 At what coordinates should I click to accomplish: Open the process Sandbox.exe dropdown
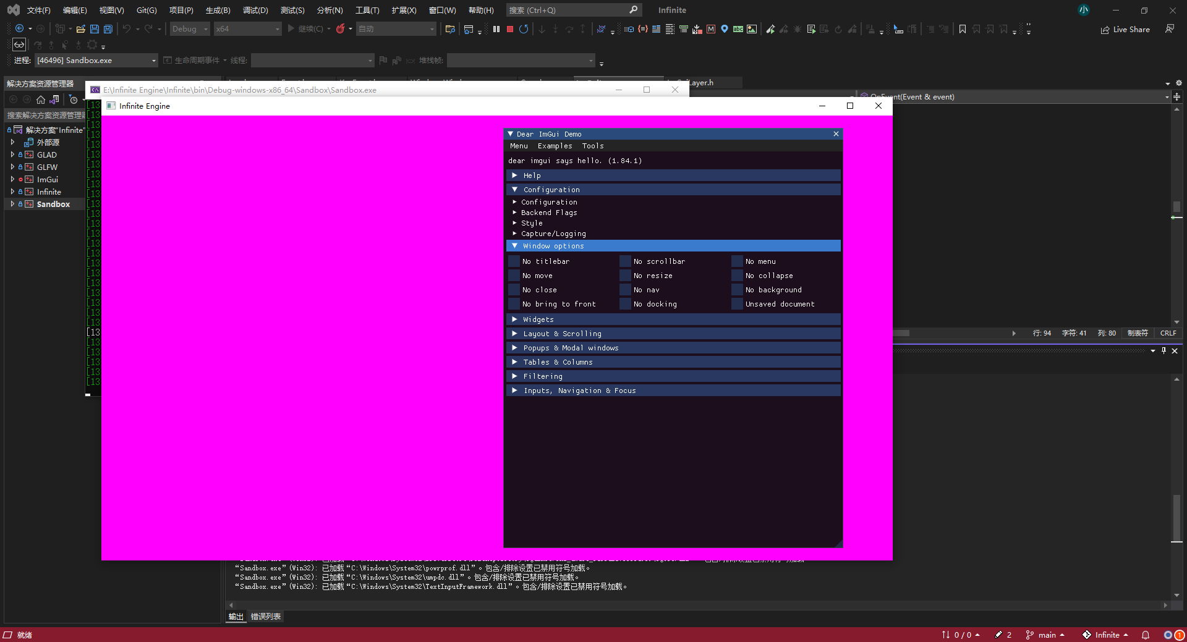point(96,60)
